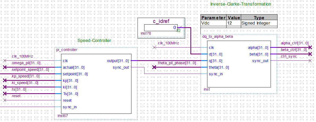The width and height of the screenshot is (316, 122).
Task: Select the inst78 instance name
Action: pos(146,34)
